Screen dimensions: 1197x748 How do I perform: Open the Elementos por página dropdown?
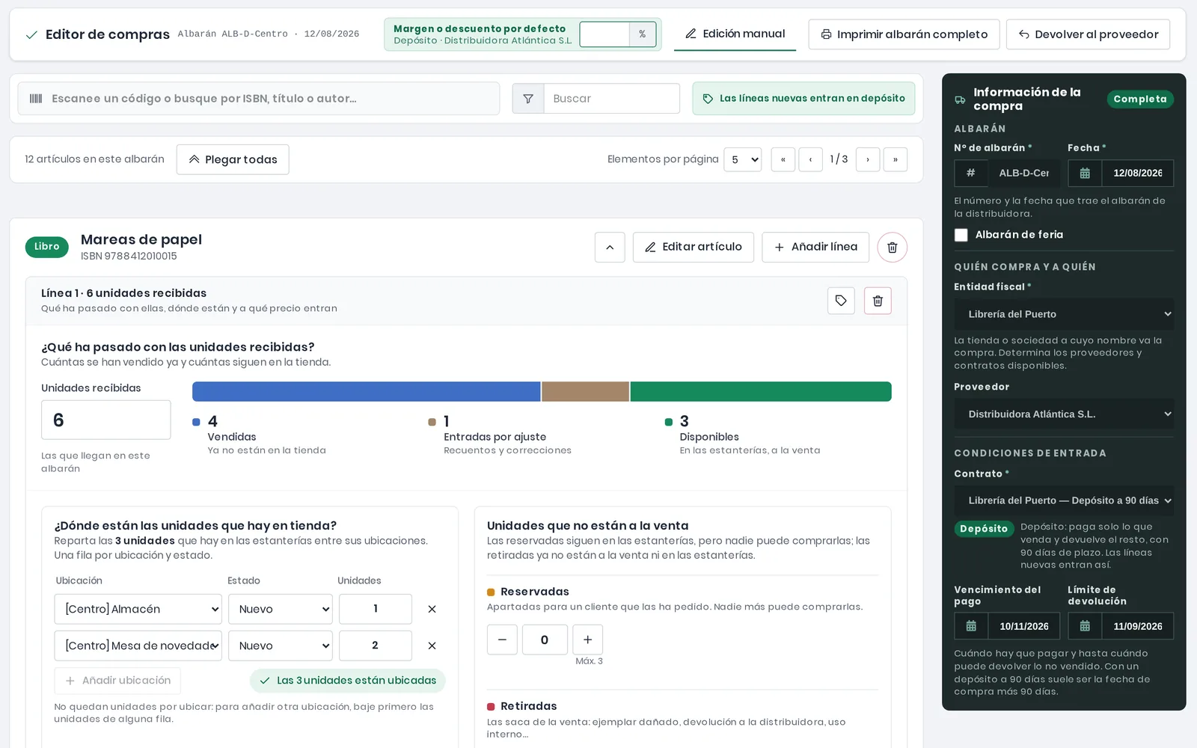(742, 159)
